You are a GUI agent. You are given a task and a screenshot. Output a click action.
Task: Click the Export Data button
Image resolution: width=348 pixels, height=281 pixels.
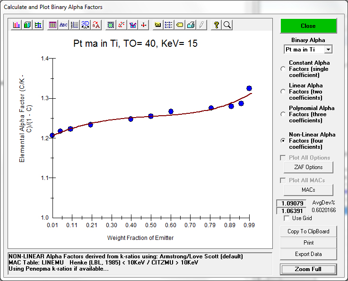point(308,254)
